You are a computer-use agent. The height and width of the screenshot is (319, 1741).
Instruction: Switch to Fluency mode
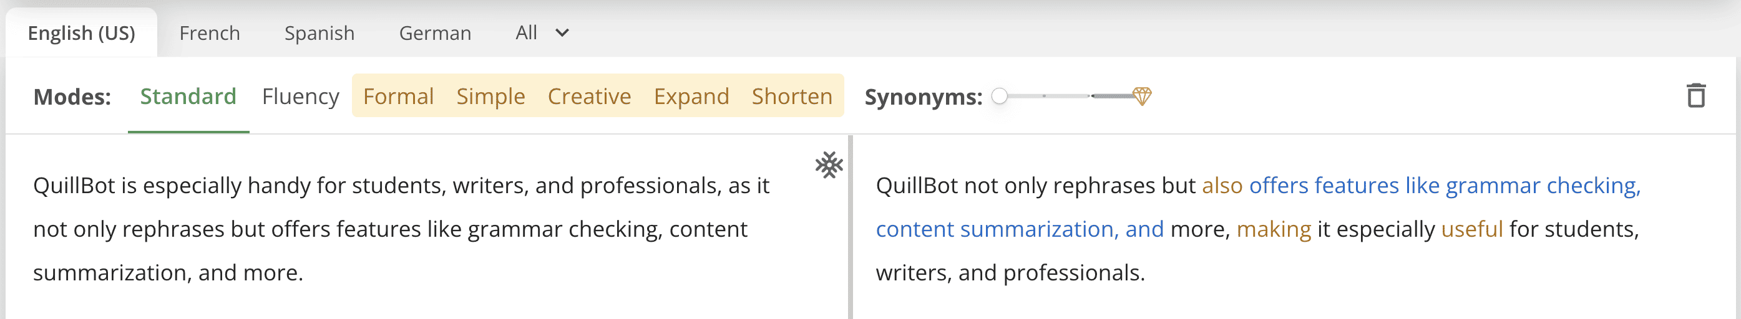pyautogui.click(x=300, y=97)
